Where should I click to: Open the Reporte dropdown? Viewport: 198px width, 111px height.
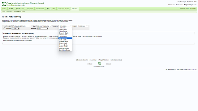[42, 29]
